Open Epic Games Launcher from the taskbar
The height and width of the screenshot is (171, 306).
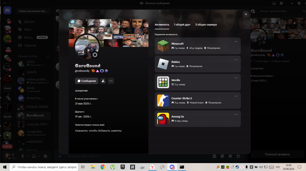tap(123, 167)
